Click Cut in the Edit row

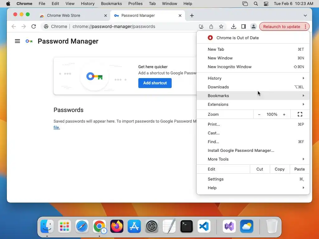tap(259, 169)
